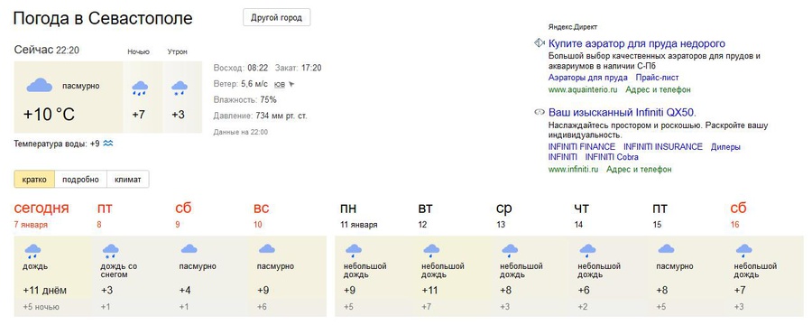Image resolution: width=812 pixels, height=325 pixels.
Task: Click the wind direction arrow icon
Action: pyautogui.click(x=291, y=84)
